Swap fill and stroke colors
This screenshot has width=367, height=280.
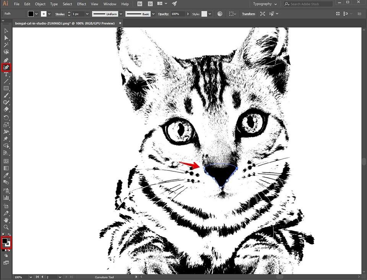(9, 235)
